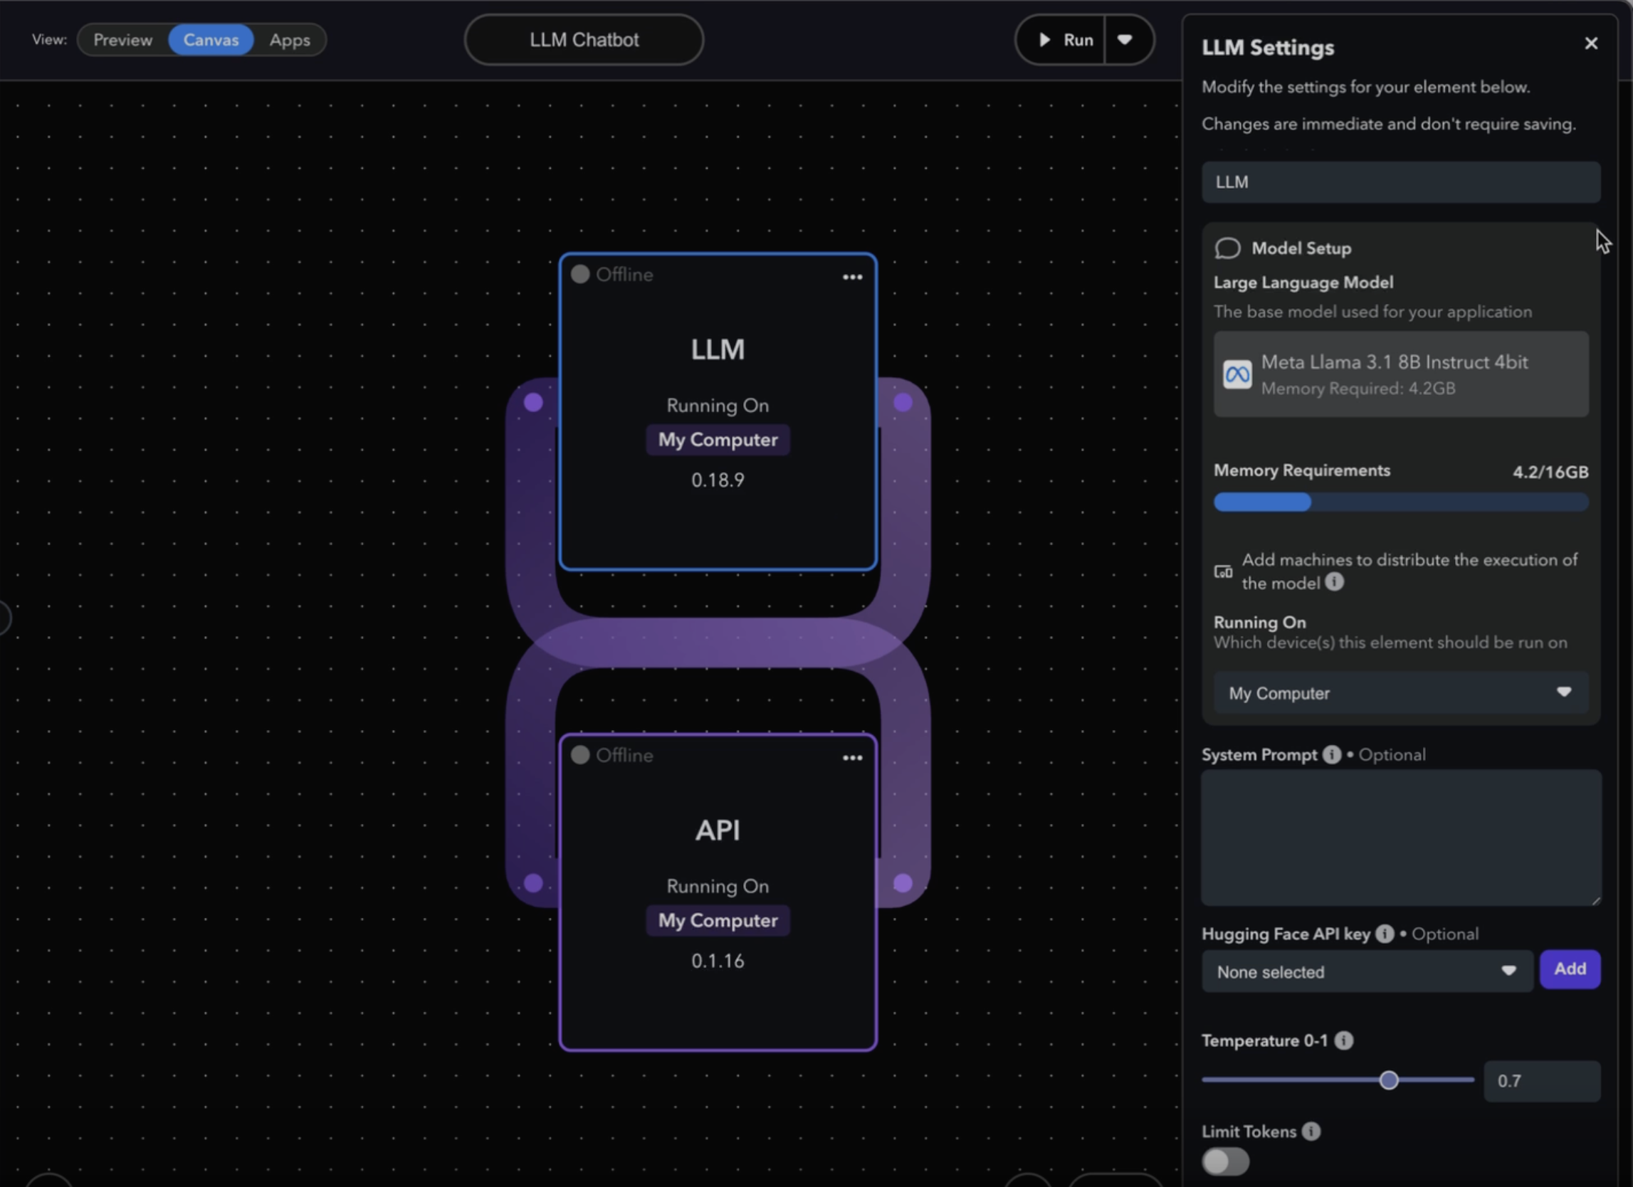
Task: Click into the System Prompt text area
Action: [x=1401, y=838]
